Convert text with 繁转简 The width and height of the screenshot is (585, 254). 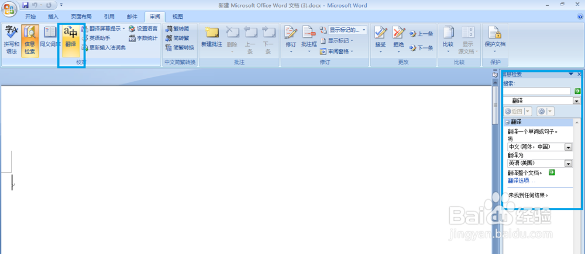coord(178,29)
